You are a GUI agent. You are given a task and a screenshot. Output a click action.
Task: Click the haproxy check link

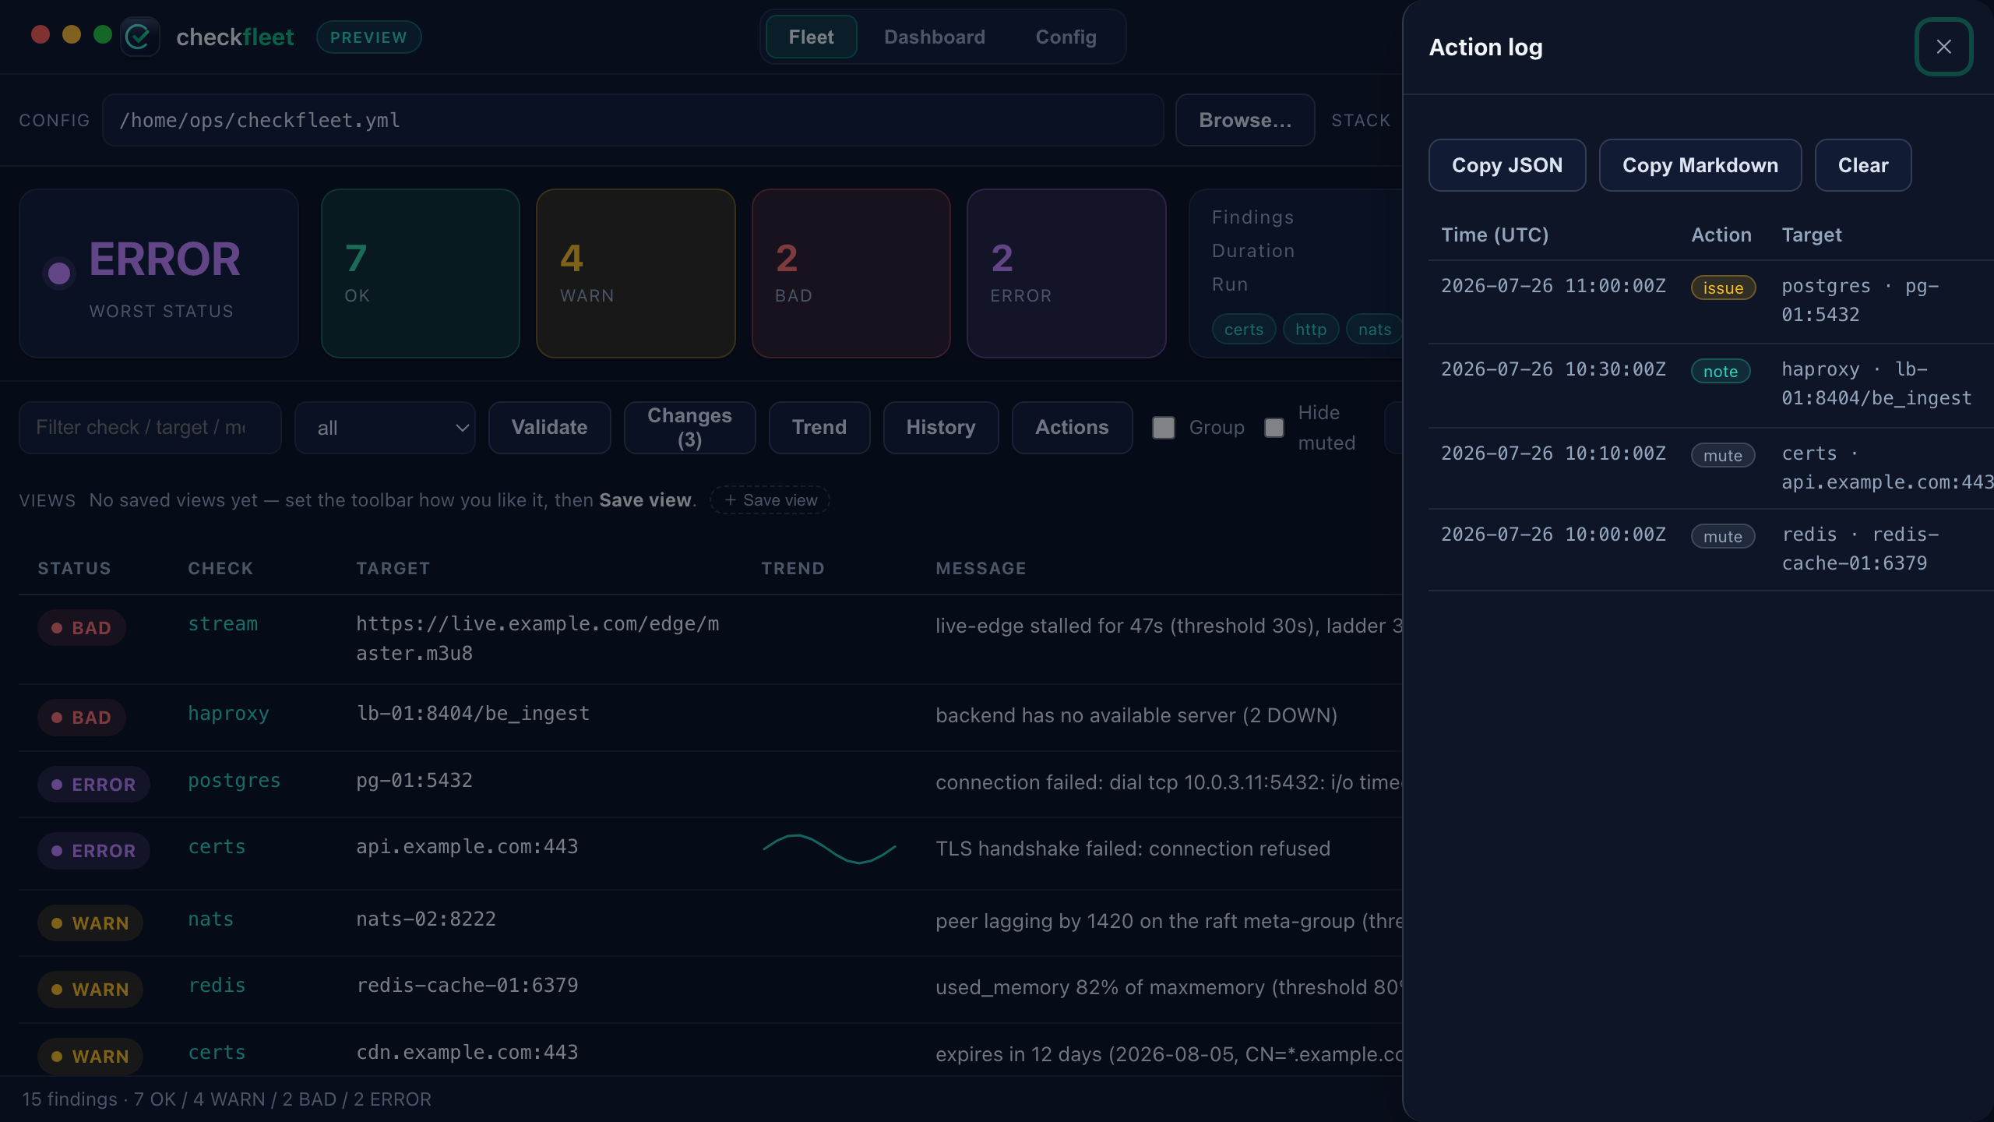228,714
